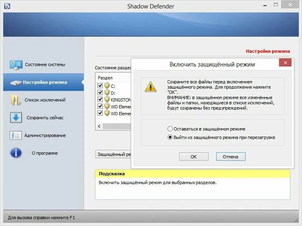Viewport: 302px width, 226px height.
Task: Uncheck the KINGSTON partition checkbox
Action: pyautogui.click(x=100, y=99)
